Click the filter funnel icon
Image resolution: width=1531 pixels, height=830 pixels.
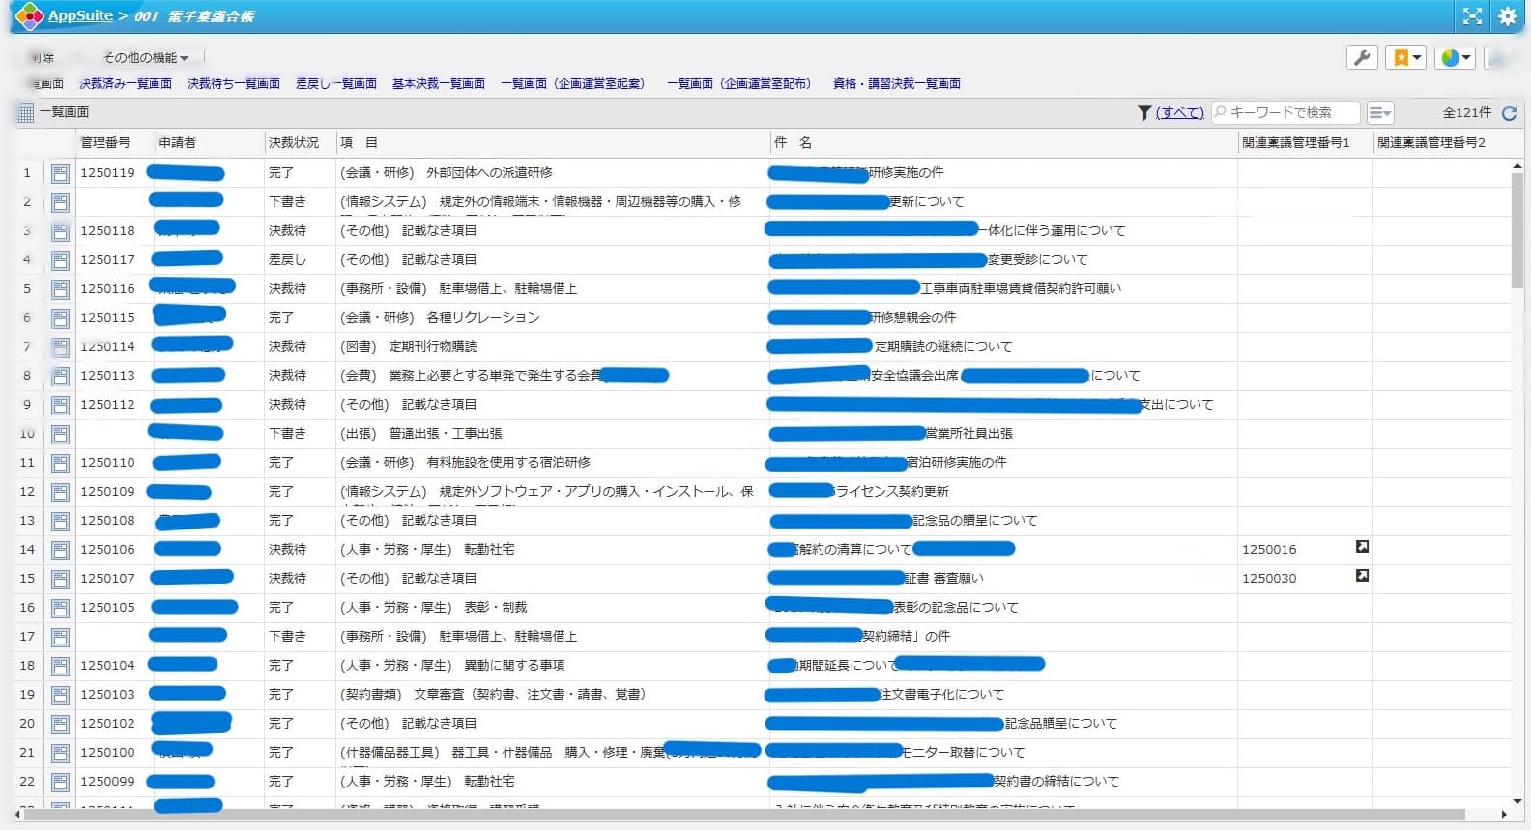pyautogui.click(x=1144, y=113)
